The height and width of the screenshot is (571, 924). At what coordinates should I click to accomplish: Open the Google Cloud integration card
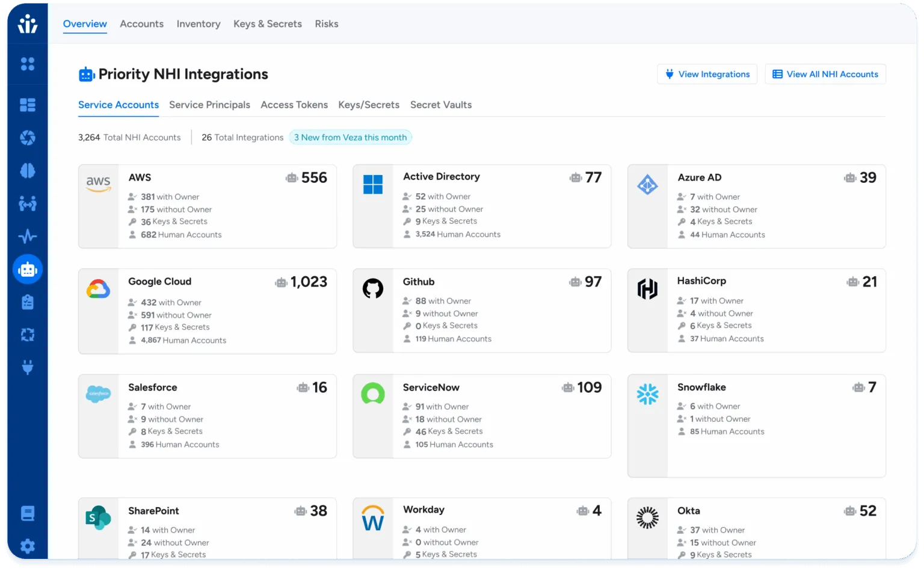pyautogui.click(x=208, y=311)
